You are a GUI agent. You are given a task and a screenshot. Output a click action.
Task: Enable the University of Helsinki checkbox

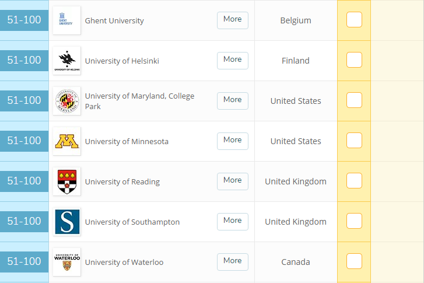[x=354, y=60]
